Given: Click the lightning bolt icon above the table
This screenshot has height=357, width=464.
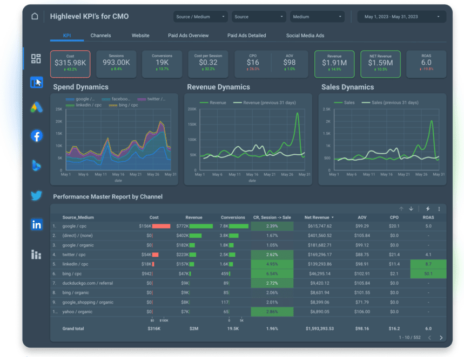Looking at the screenshot, I should click(428, 209).
